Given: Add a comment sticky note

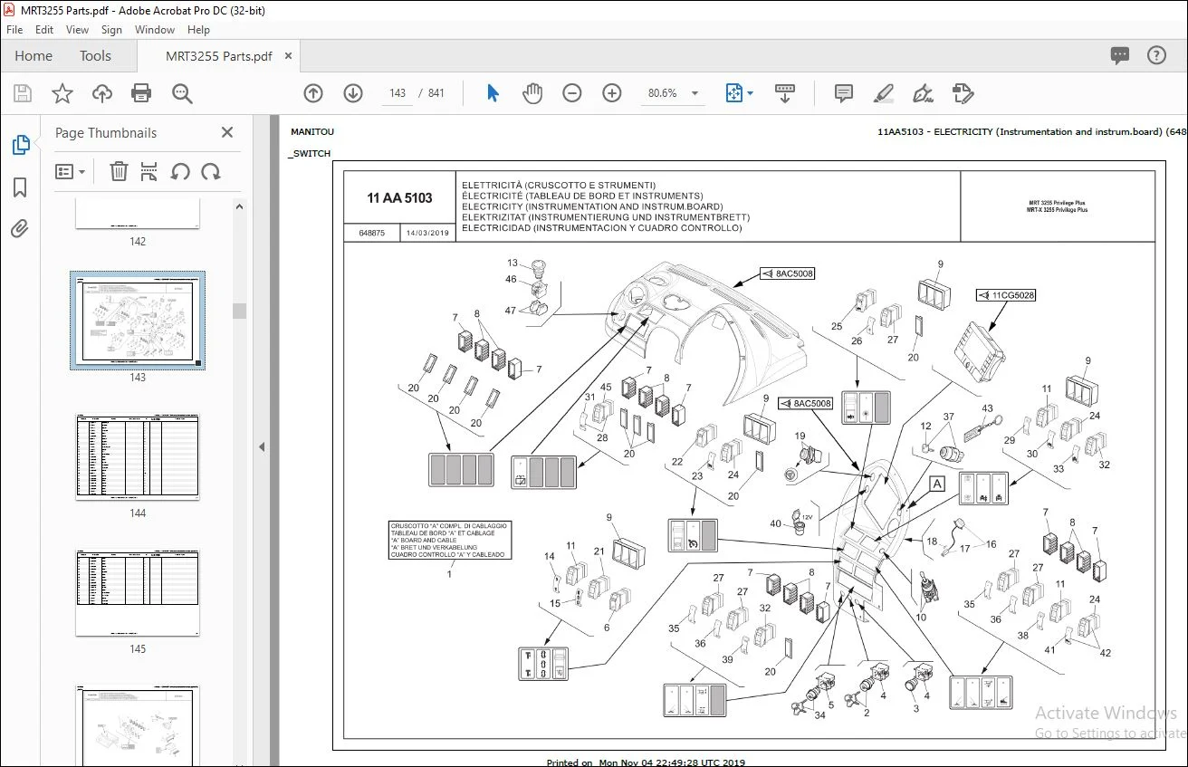Looking at the screenshot, I should [844, 93].
